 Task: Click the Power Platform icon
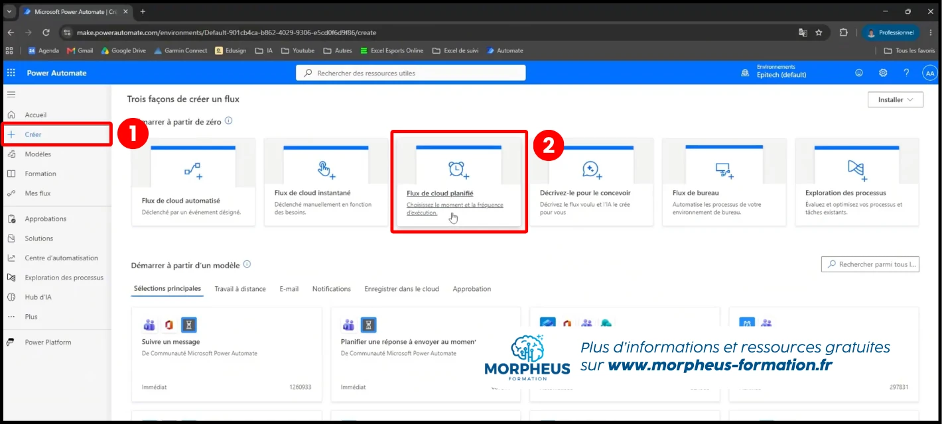(11, 343)
